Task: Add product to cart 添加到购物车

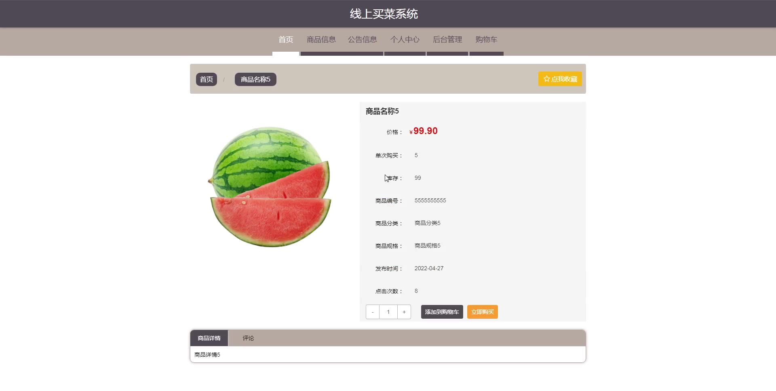Action: (x=442, y=312)
